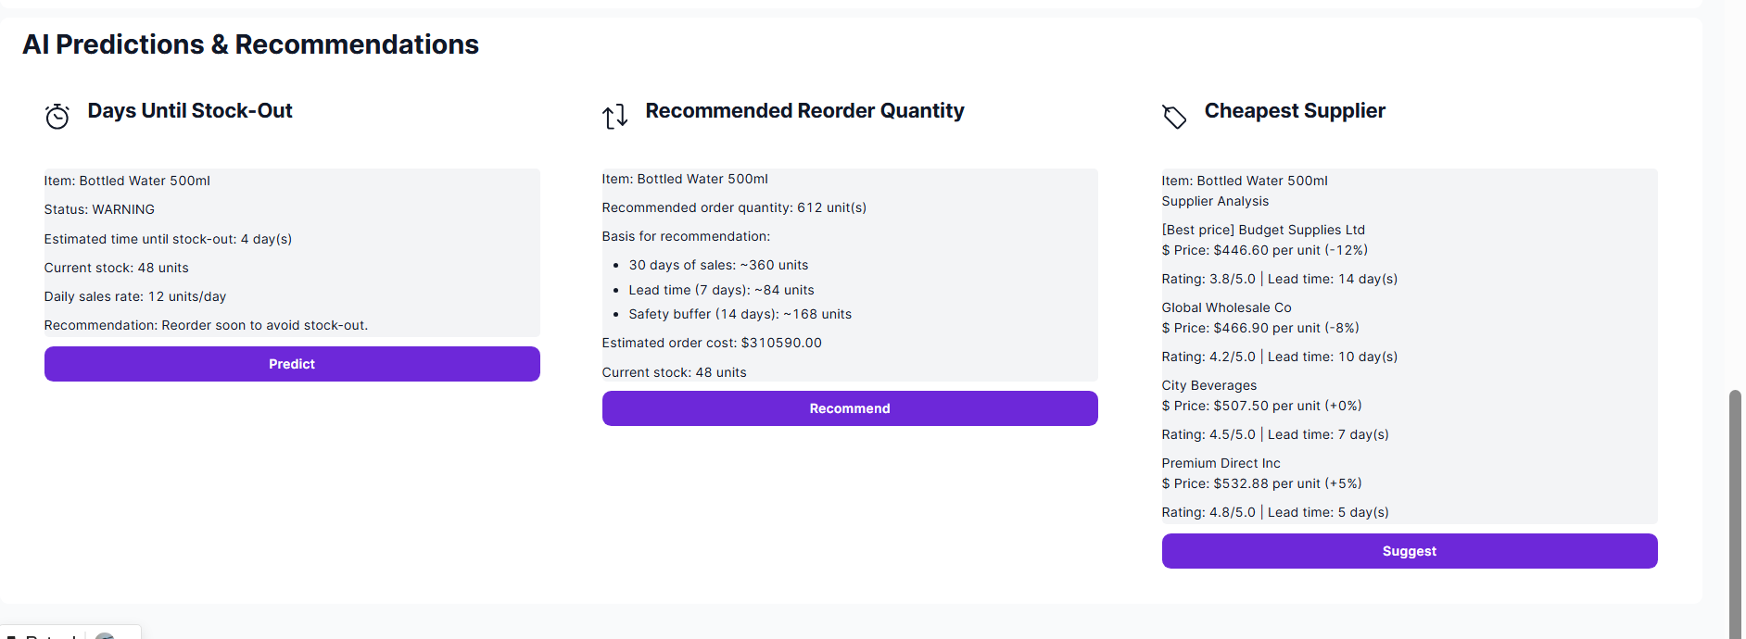Click the vertical page scrollbar thumb
This screenshot has height=639, width=1746.
1734,509
